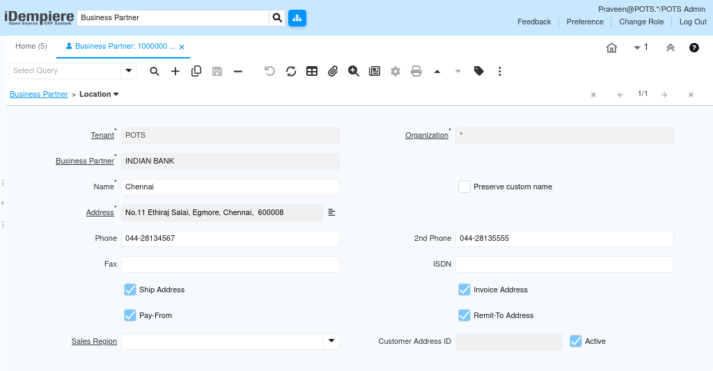The width and height of the screenshot is (713, 371).
Task: Go to next record arrow
Action: click(x=664, y=95)
